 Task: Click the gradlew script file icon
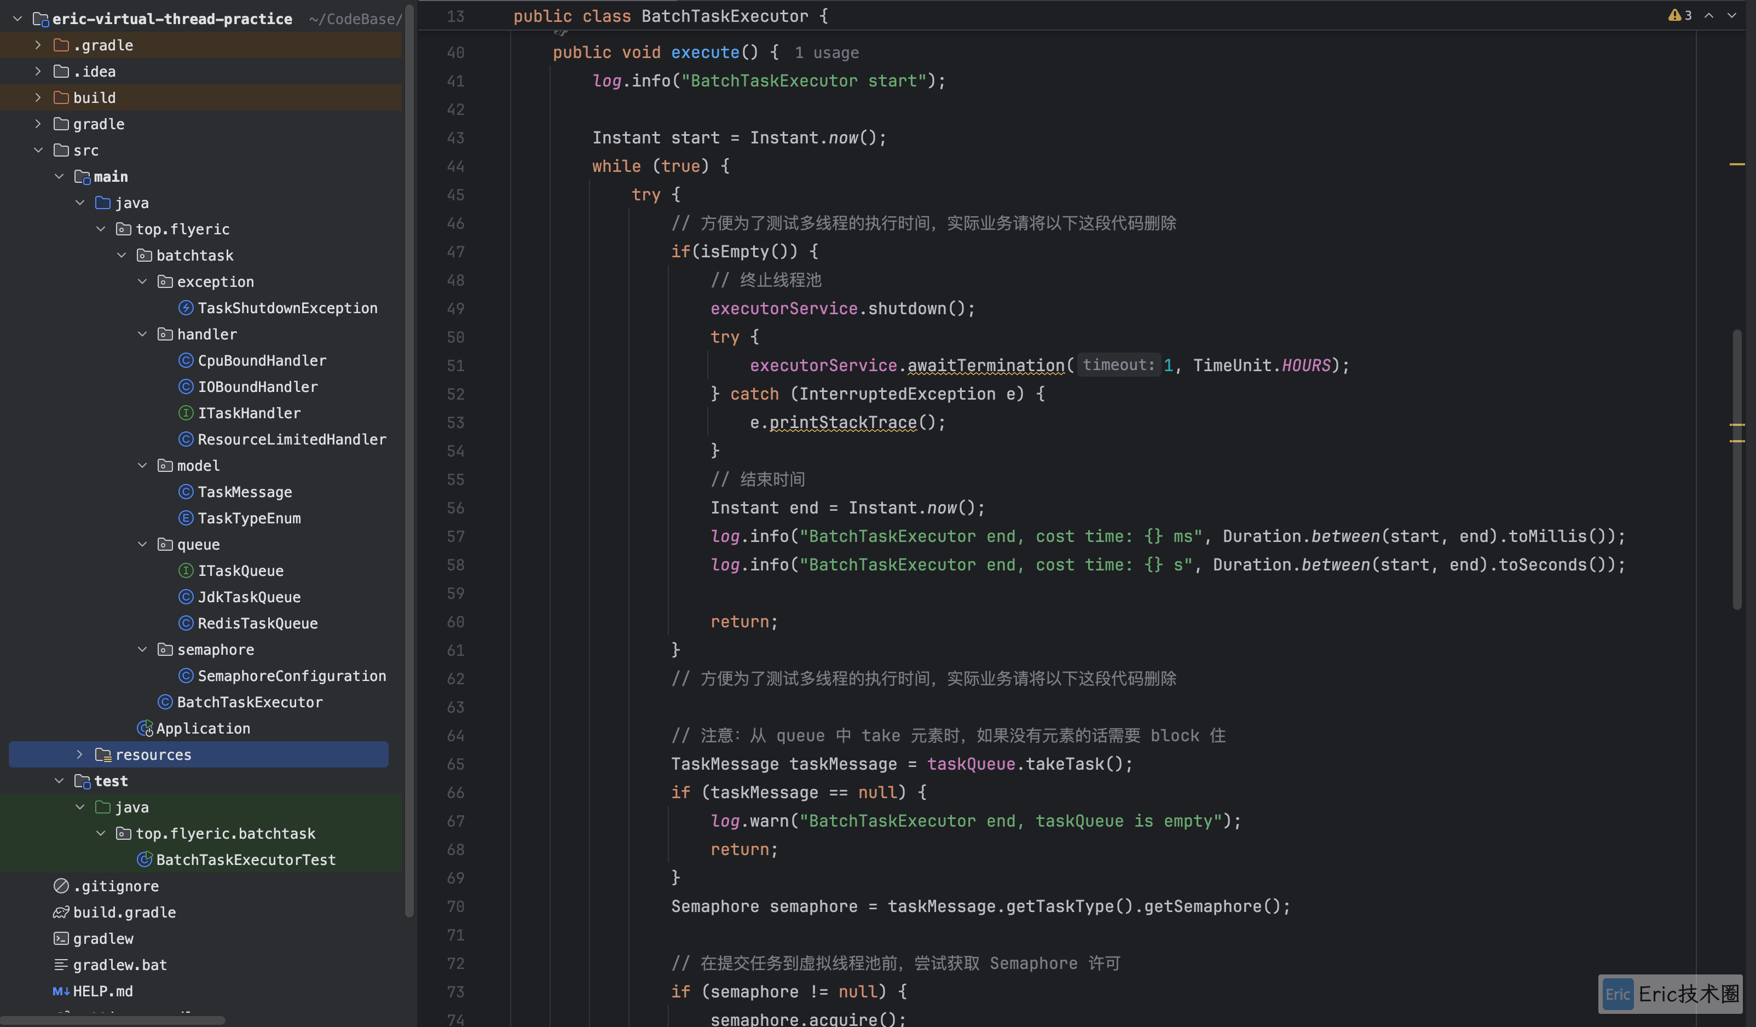pyautogui.click(x=61, y=939)
